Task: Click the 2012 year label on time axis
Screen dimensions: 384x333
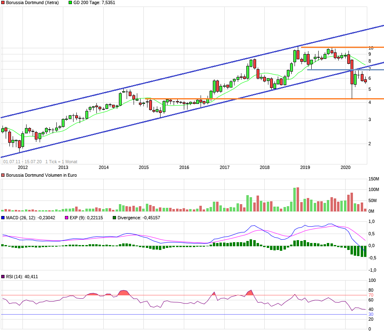Action: point(23,167)
